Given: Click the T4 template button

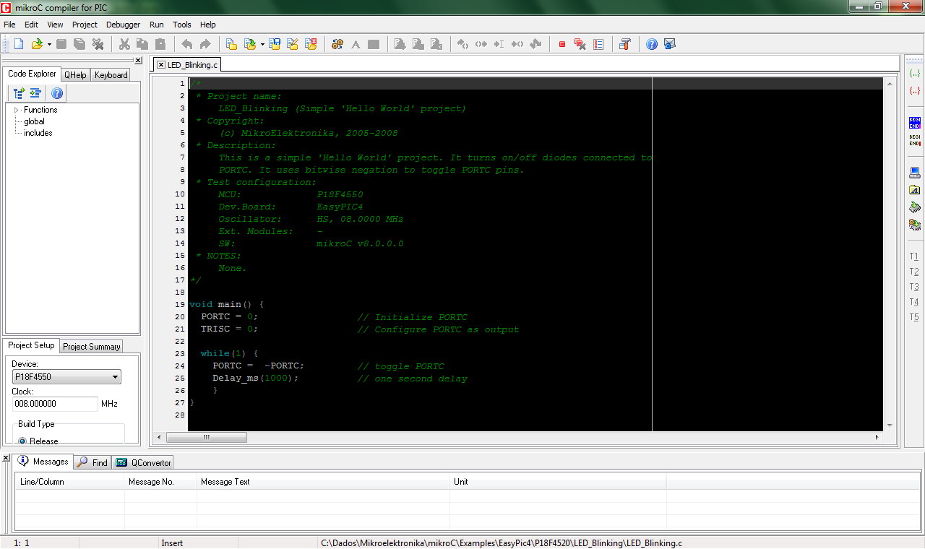Looking at the screenshot, I should (914, 302).
